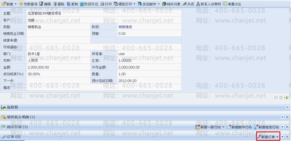Click the 销售推进 stage link

coord(125,27)
